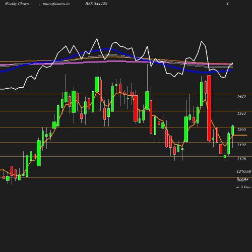Click the 1270.60 current price value
The image size is (252, 252).
coord(244,171)
